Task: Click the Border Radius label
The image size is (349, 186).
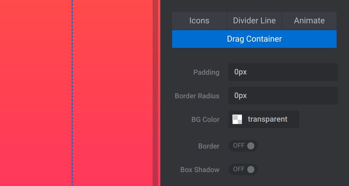Action: pyautogui.click(x=197, y=96)
